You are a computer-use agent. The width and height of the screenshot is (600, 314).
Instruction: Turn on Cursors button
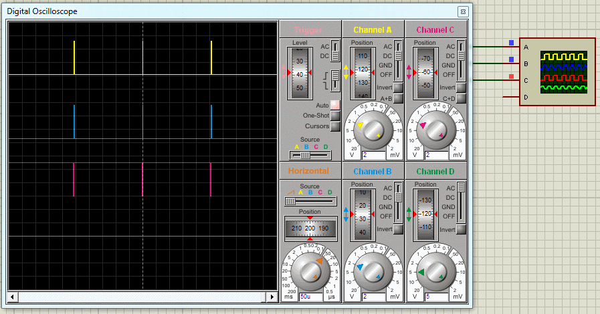tap(335, 126)
